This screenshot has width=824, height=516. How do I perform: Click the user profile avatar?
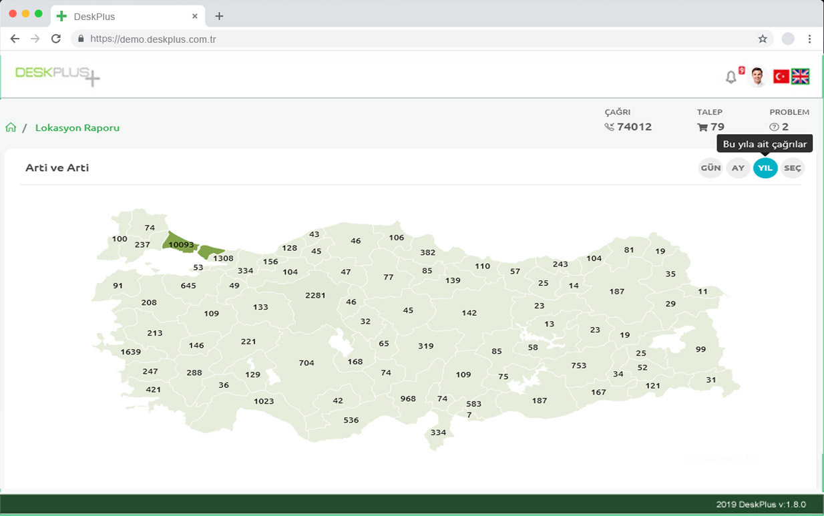point(758,76)
